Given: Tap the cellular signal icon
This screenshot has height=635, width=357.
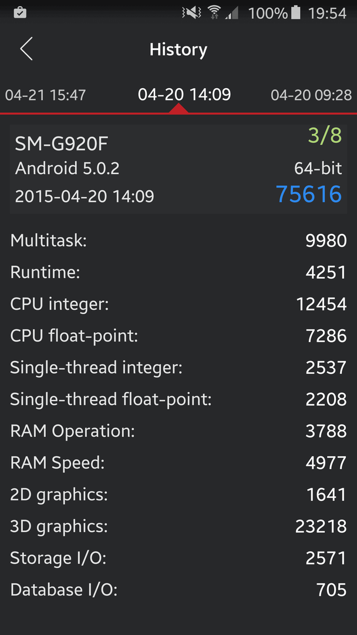Looking at the screenshot, I should (232, 14).
